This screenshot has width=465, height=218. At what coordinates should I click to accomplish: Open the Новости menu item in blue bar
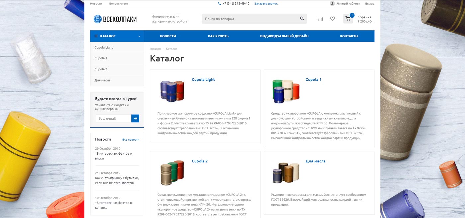click(x=168, y=36)
